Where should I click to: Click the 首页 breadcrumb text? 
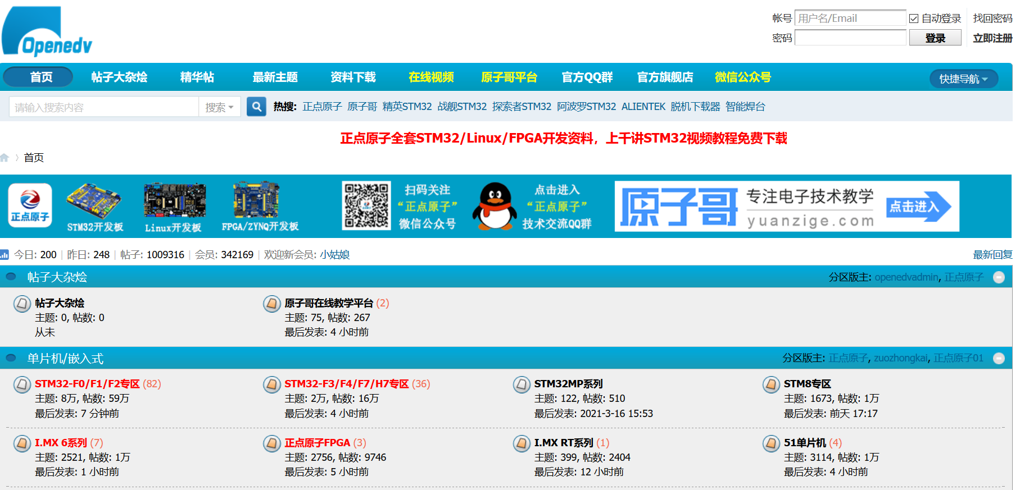pyautogui.click(x=34, y=158)
